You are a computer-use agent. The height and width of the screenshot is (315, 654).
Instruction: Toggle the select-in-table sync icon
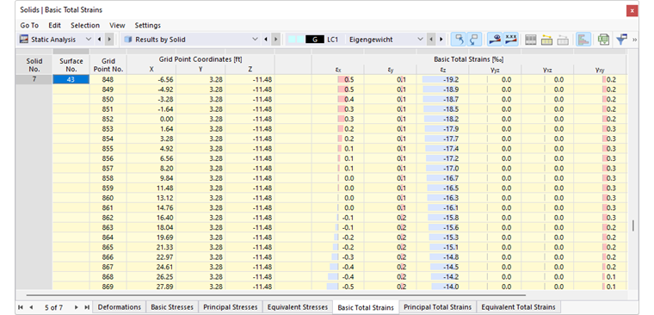tap(474, 40)
